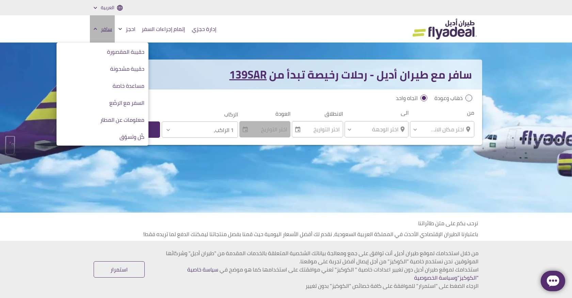Click the globe language icon
The width and height of the screenshot is (572, 298).
pyautogui.click(x=120, y=8)
